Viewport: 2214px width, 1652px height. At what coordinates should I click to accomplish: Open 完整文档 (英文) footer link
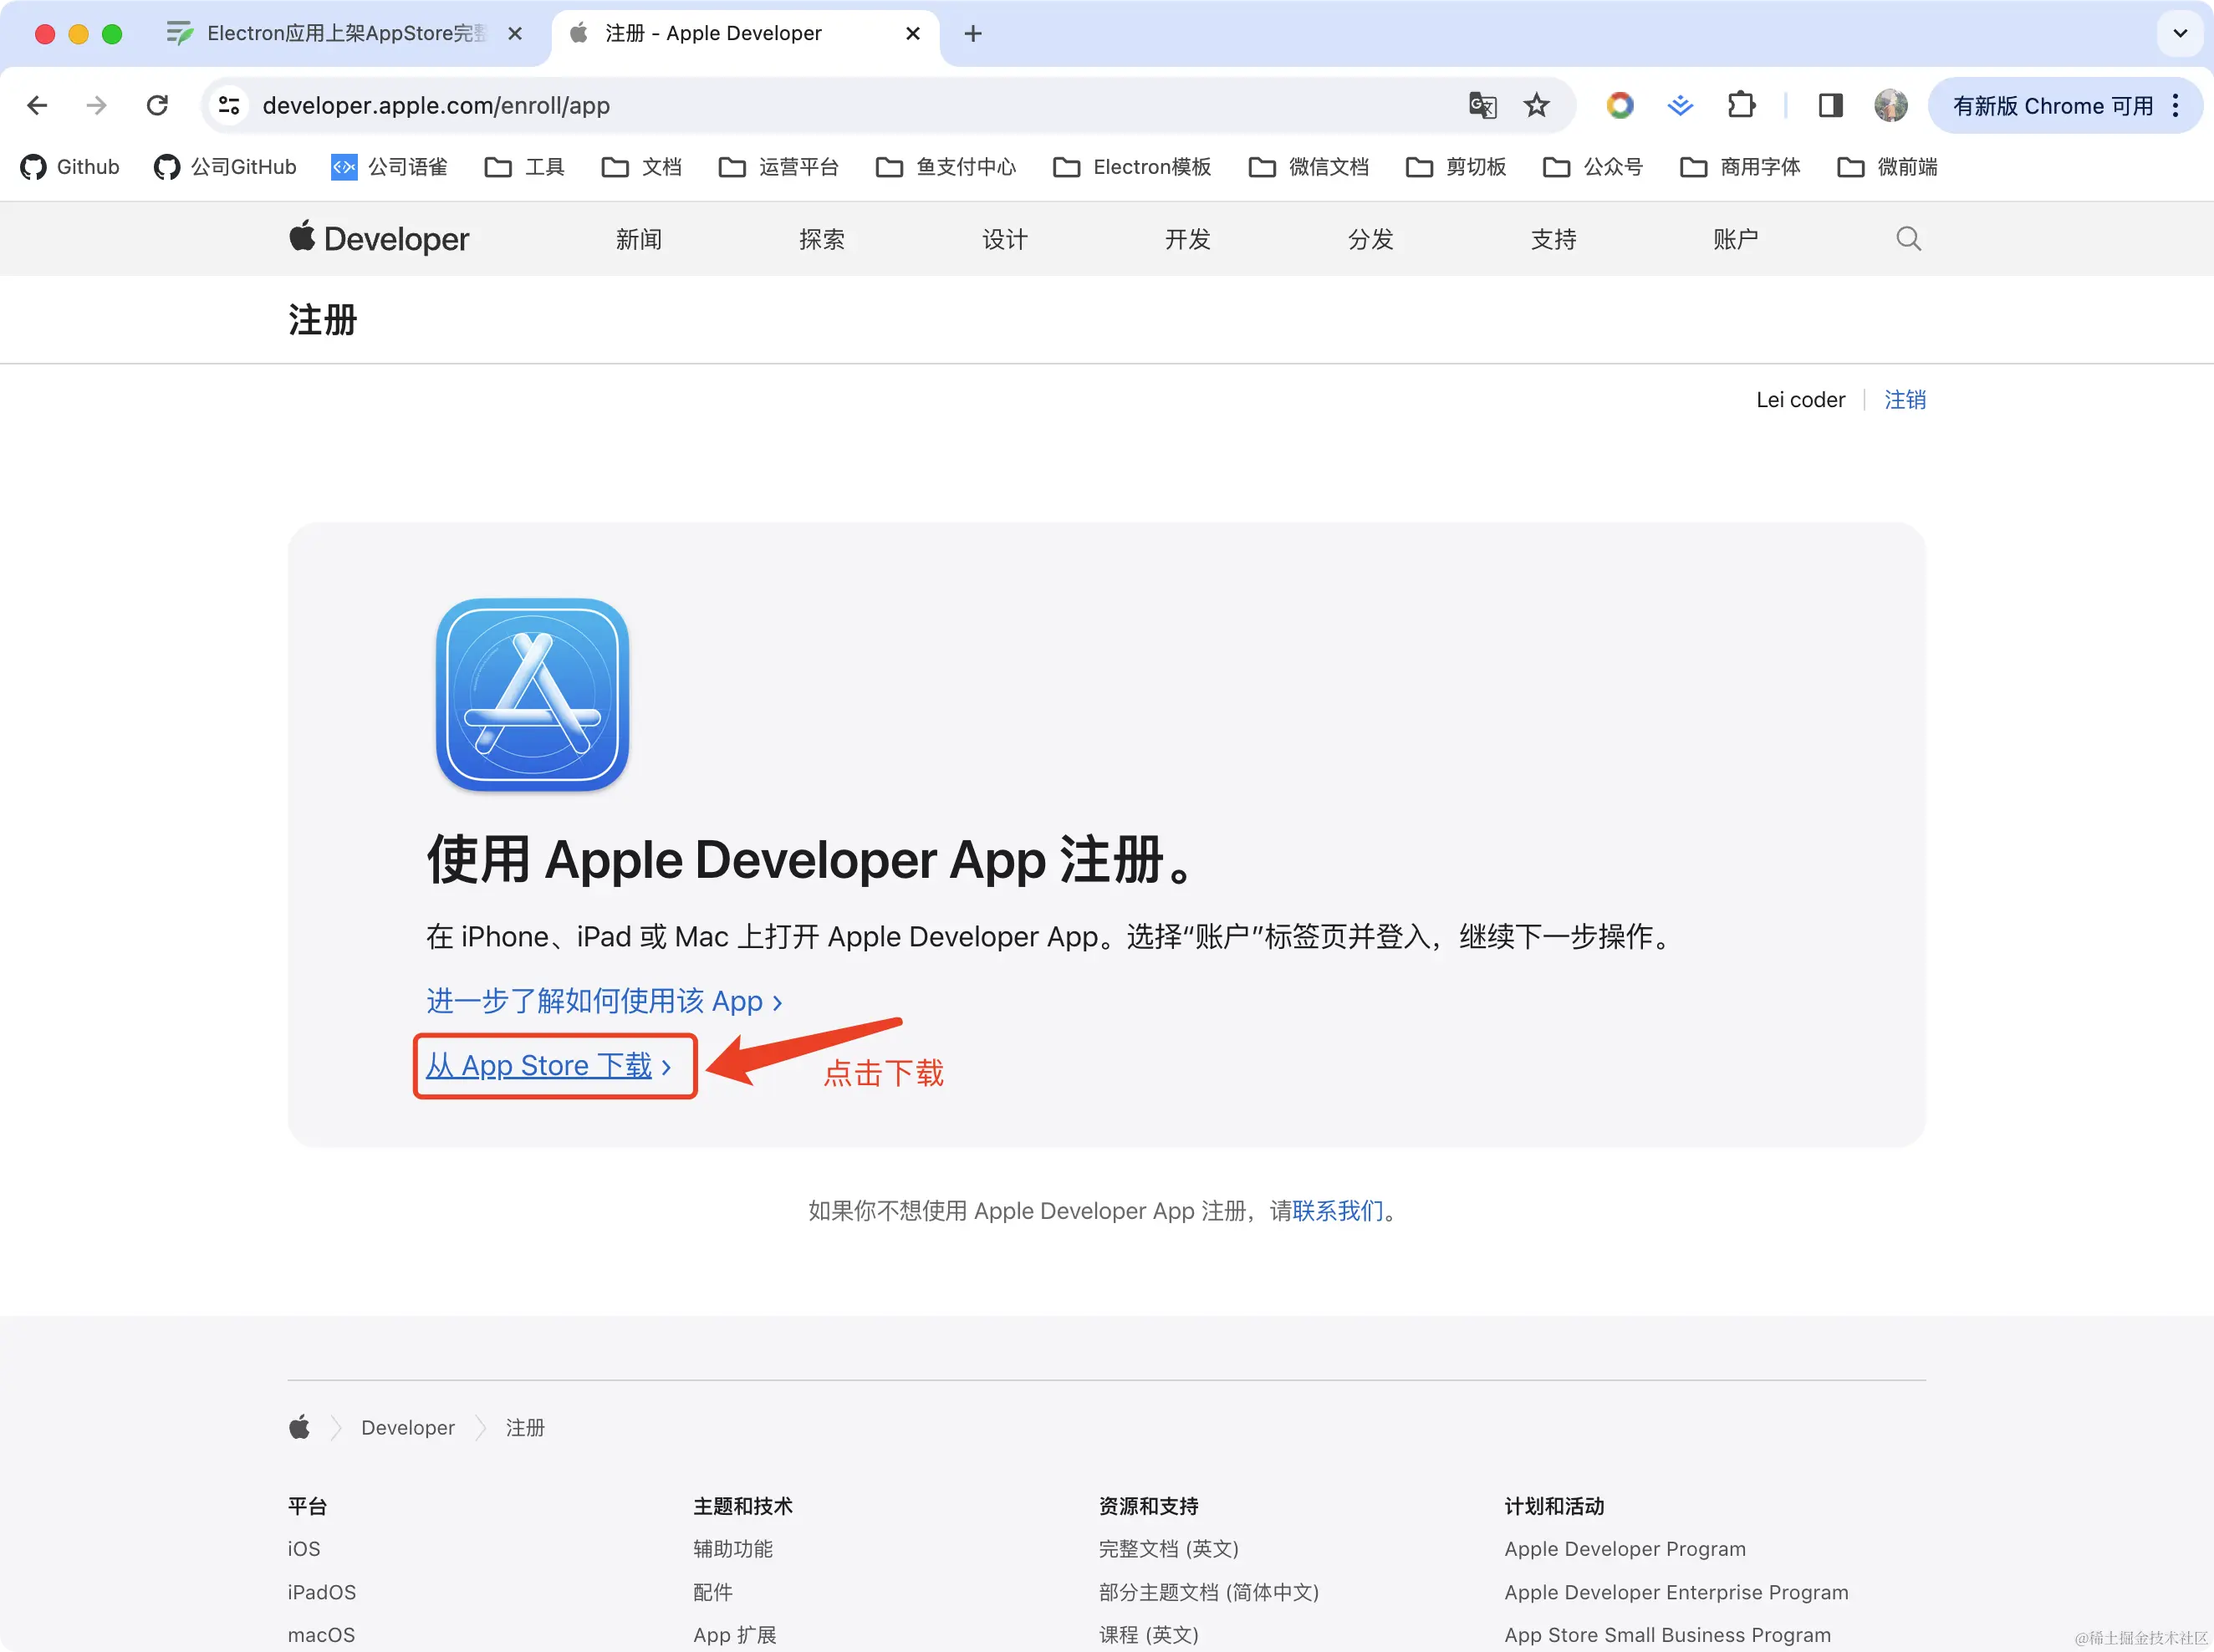[x=1169, y=1549]
